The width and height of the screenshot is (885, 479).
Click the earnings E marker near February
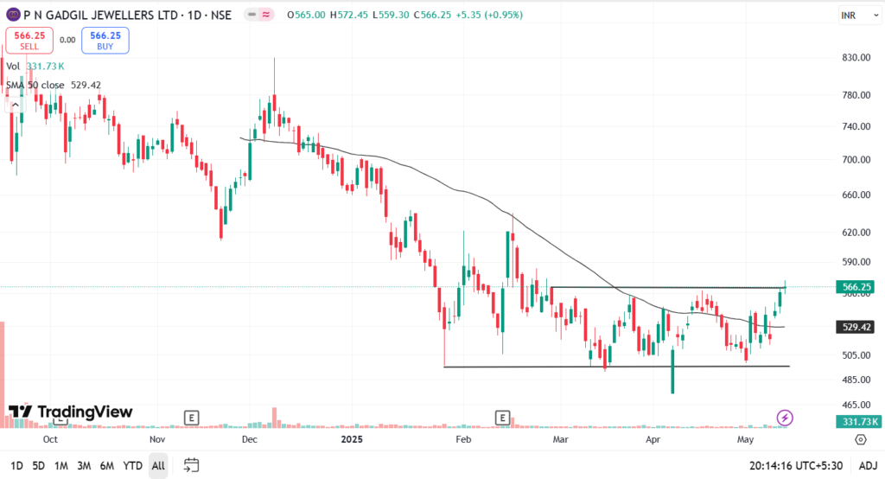tap(502, 418)
